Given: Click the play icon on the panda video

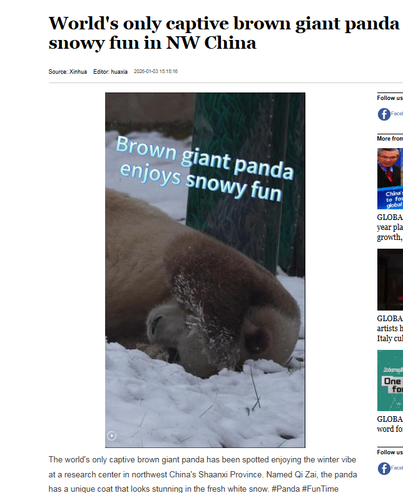Looking at the screenshot, I should pos(111,436).
